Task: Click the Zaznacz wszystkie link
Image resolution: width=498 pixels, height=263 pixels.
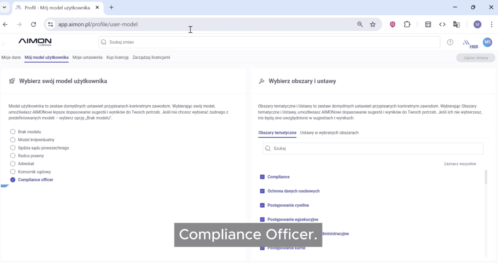Action: [460, 164]
